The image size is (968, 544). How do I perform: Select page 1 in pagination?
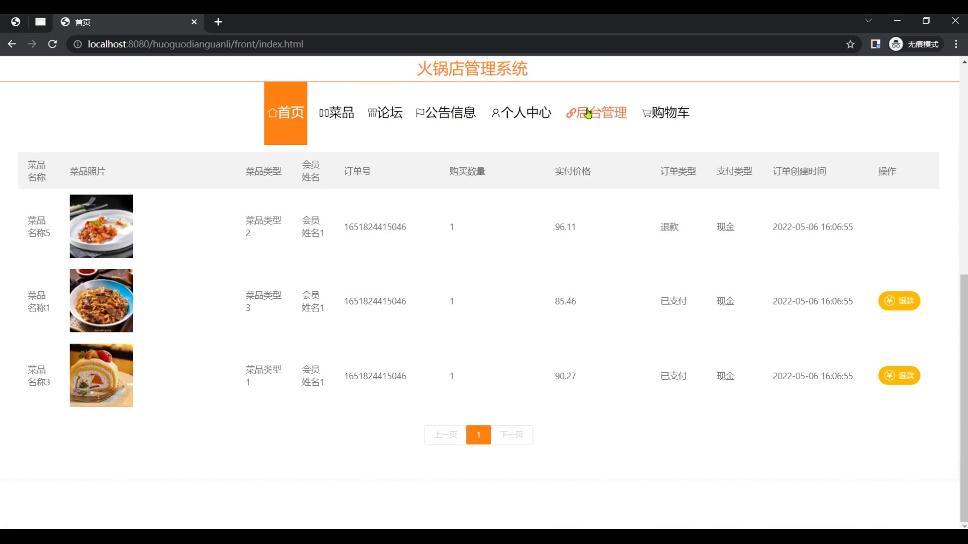[x=478, y=435]
